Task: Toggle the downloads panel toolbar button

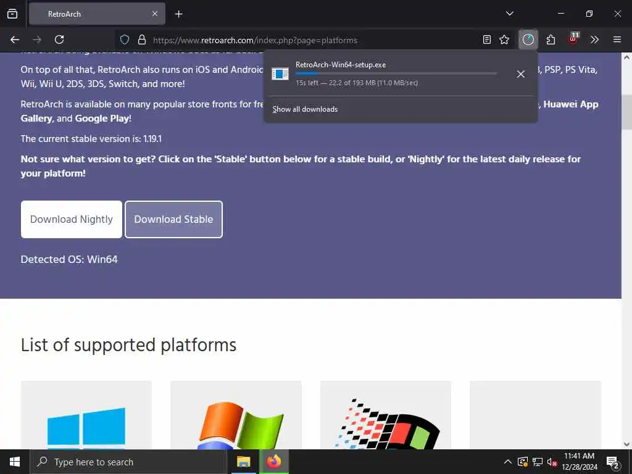Action: pyautogui.click(x=528, y=39)
